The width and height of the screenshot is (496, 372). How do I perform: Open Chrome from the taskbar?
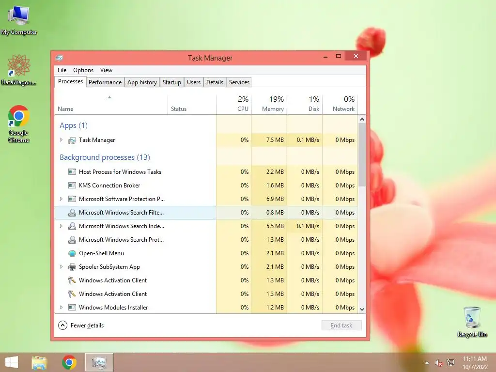click(69, 362)
